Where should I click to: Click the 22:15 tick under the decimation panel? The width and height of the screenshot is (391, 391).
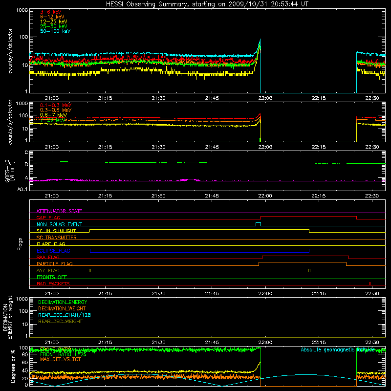[x=319, y=343]
